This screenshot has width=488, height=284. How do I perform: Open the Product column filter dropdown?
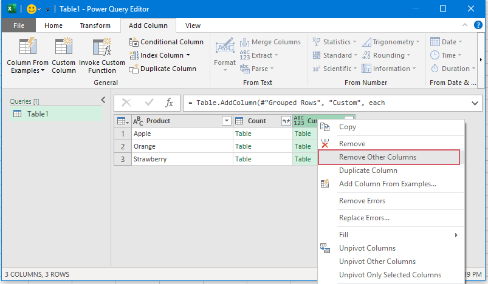point(226,121)
